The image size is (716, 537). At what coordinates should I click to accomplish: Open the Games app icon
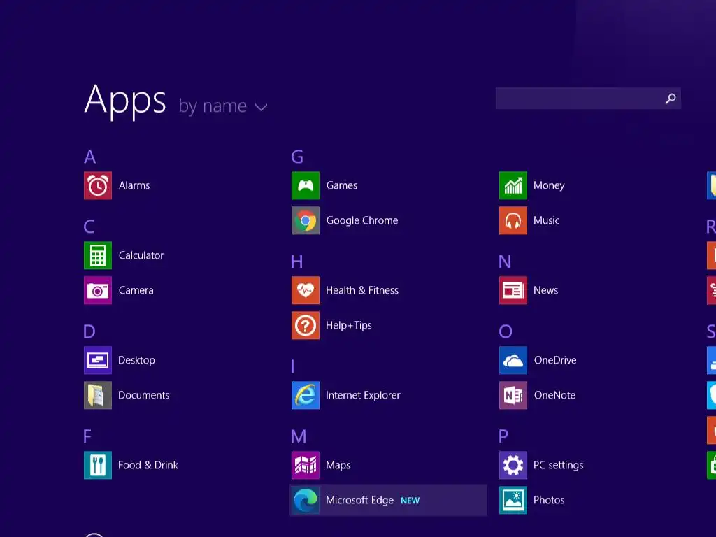click(x=306, y=185)
